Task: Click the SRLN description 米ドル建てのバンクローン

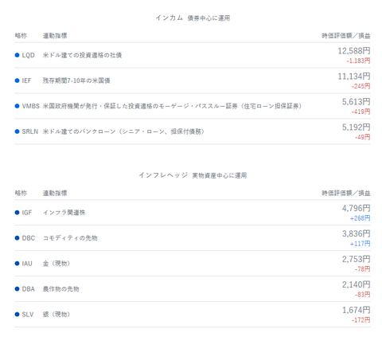Action: [x=80, y=131]
